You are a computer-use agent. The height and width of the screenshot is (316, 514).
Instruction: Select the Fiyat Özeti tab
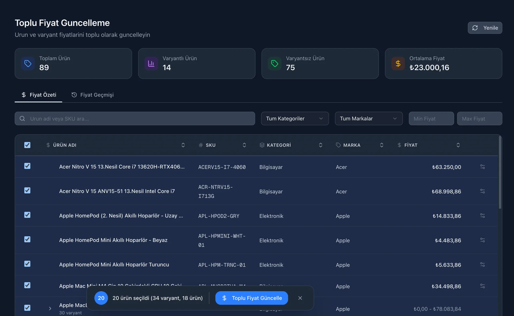[x=39, y=95]
